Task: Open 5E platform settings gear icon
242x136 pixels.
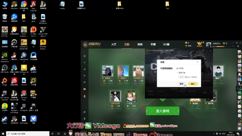Action: pyautogui.click(x=237, y=43)
